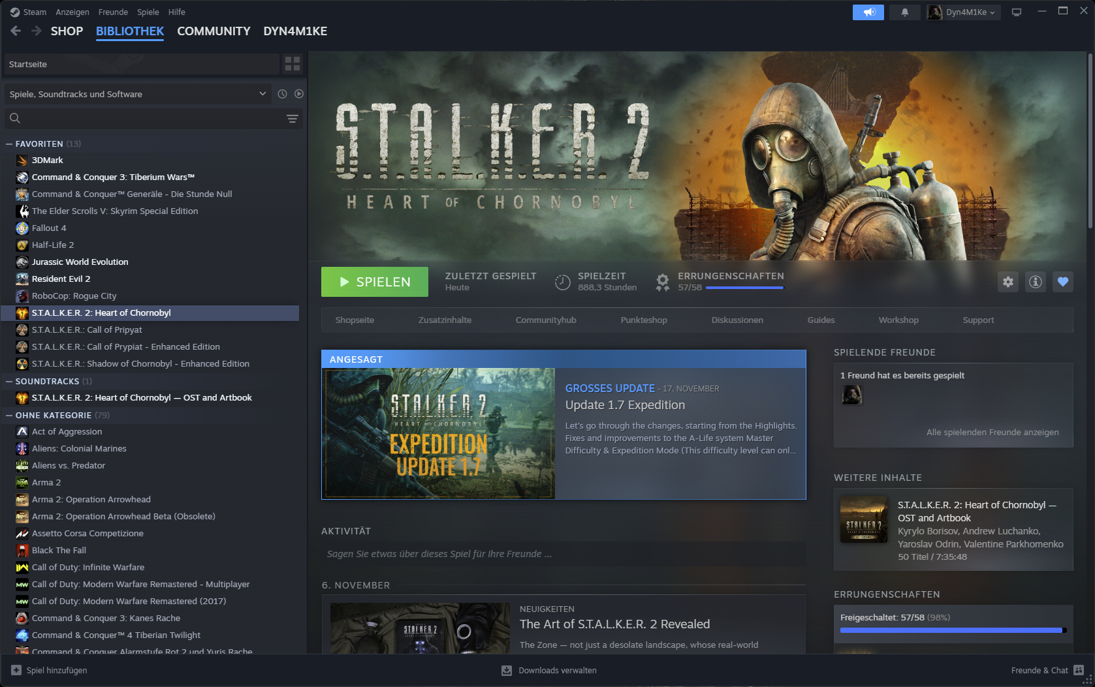
Task: Open the Hilfe menu
Action: click(177, 12)
